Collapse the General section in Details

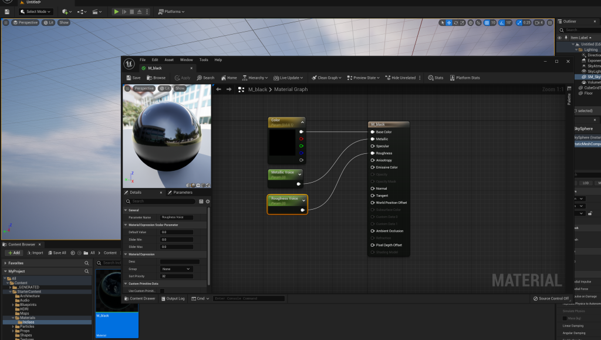126,210
